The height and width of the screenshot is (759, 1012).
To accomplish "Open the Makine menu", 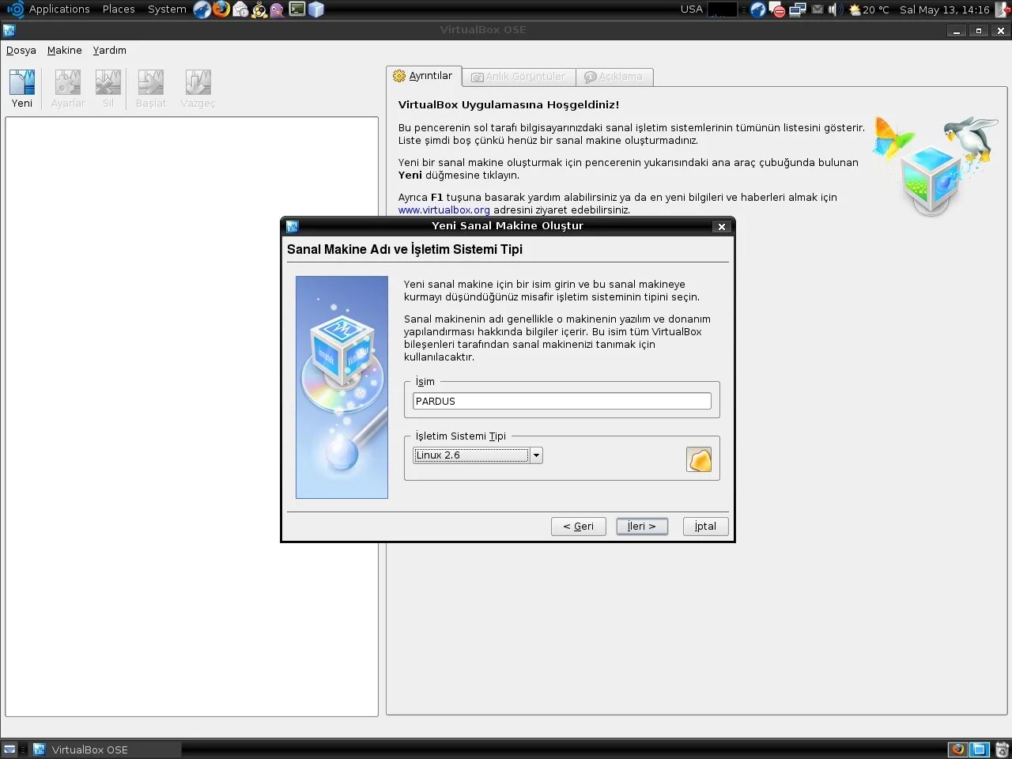I will click(x=65, y=50).
